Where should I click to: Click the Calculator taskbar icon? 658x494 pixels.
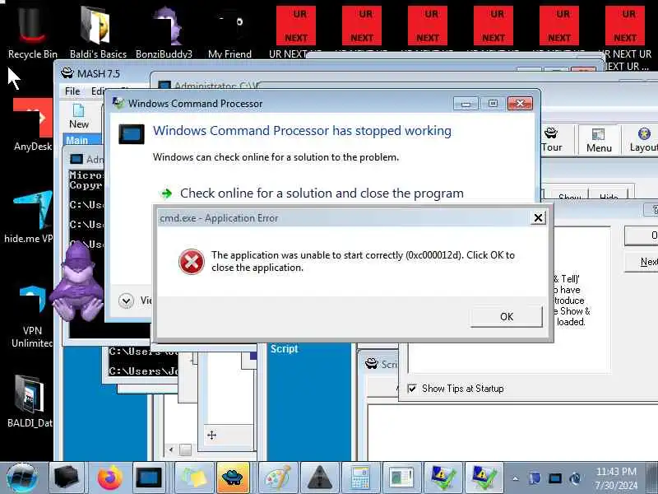coord(360,478)
